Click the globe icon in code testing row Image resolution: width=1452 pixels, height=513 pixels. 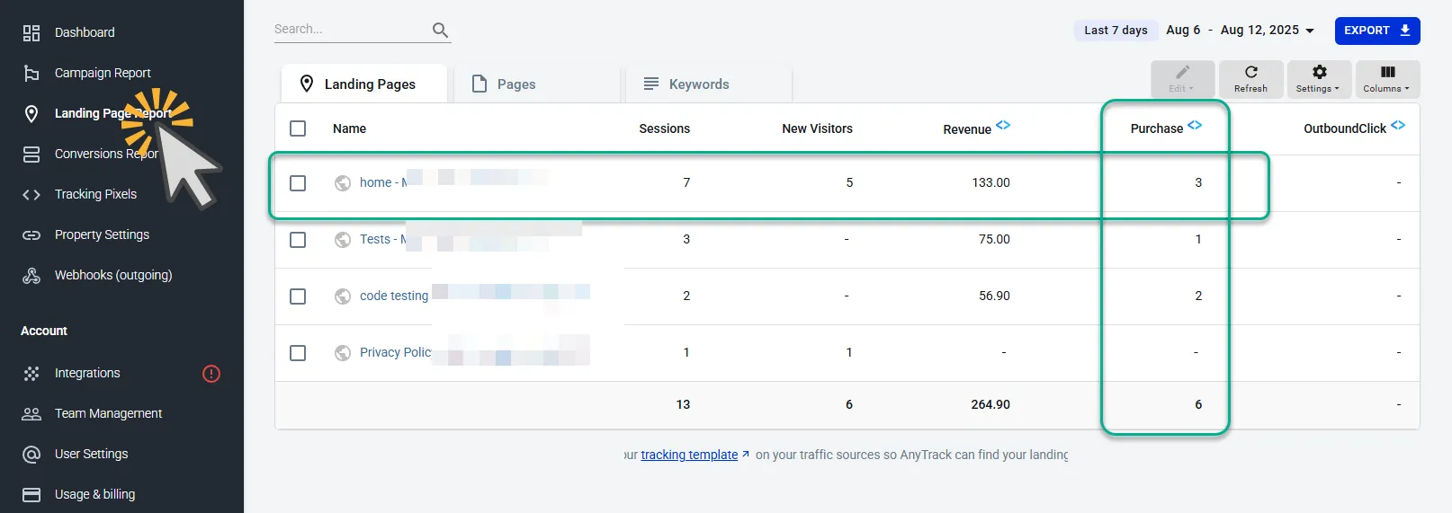(x=343, y=296)
